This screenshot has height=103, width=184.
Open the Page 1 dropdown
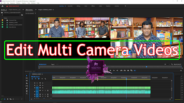[x=54, y=64]
